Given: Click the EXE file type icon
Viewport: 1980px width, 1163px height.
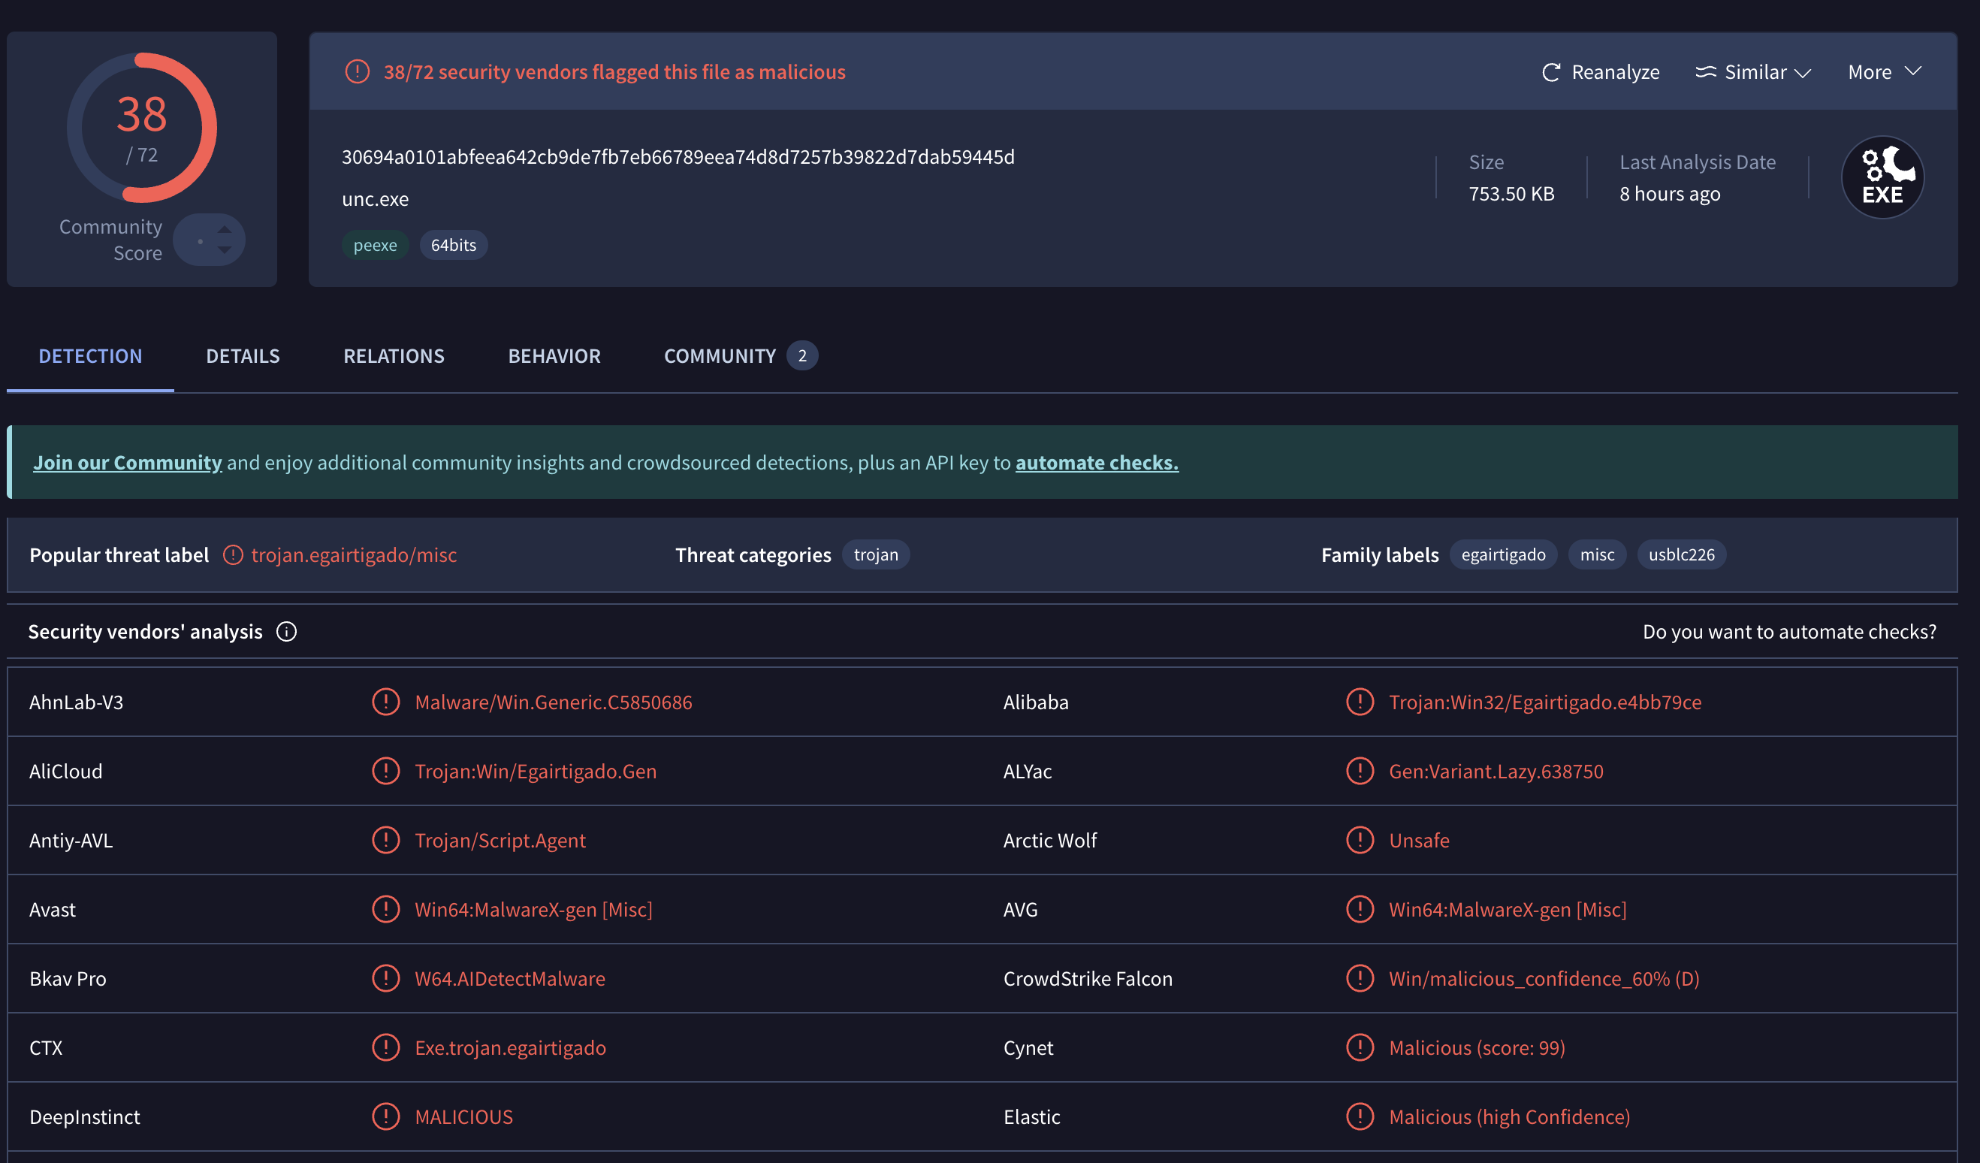Looking at the screenshot, I should tap(1882, 177).
